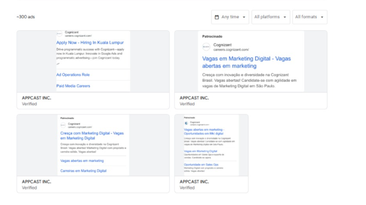Open the Apply Now - Hiring In Kuala Lumpur headline
The width and height of the screenshot is (366, 205).
90,43
